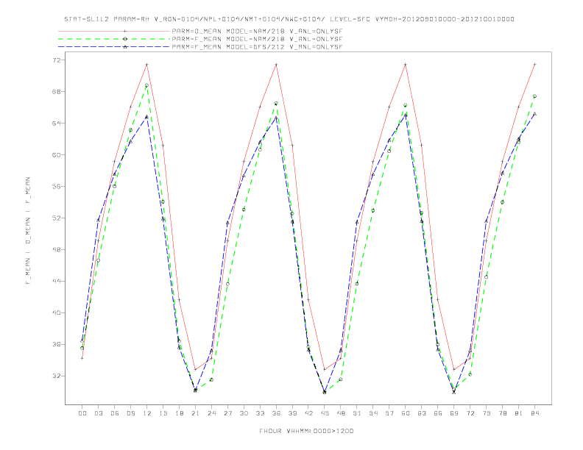
Task: Click x-axis tick label 78
Action: [x=503, y=413]
